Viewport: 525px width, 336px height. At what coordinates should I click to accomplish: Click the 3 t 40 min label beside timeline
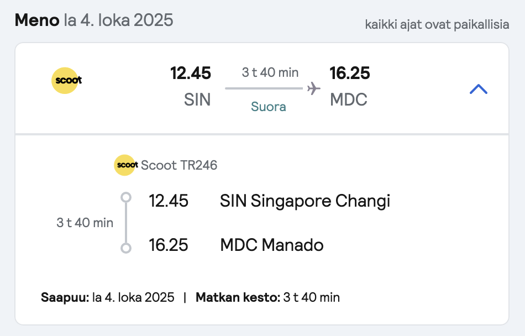pos(85,223)
